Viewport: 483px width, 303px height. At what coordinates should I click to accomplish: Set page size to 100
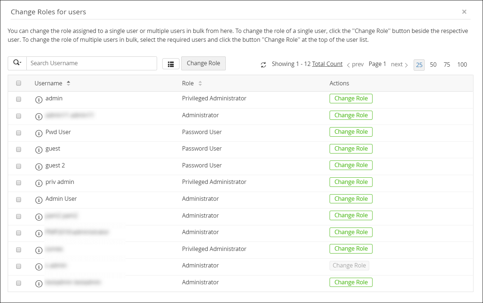pyautogui.click(x=462, y=65)
